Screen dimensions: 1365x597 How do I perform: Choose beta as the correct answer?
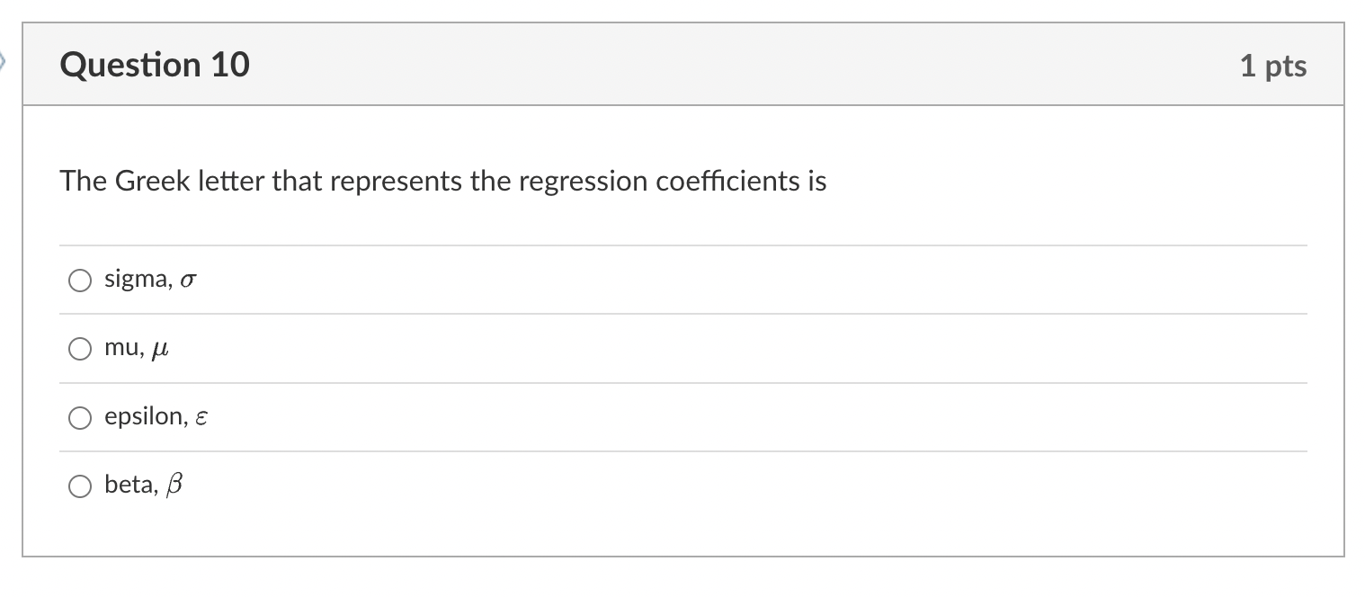coord(80,486)
